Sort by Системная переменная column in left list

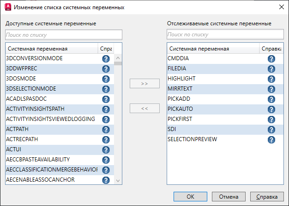point(51,48)
